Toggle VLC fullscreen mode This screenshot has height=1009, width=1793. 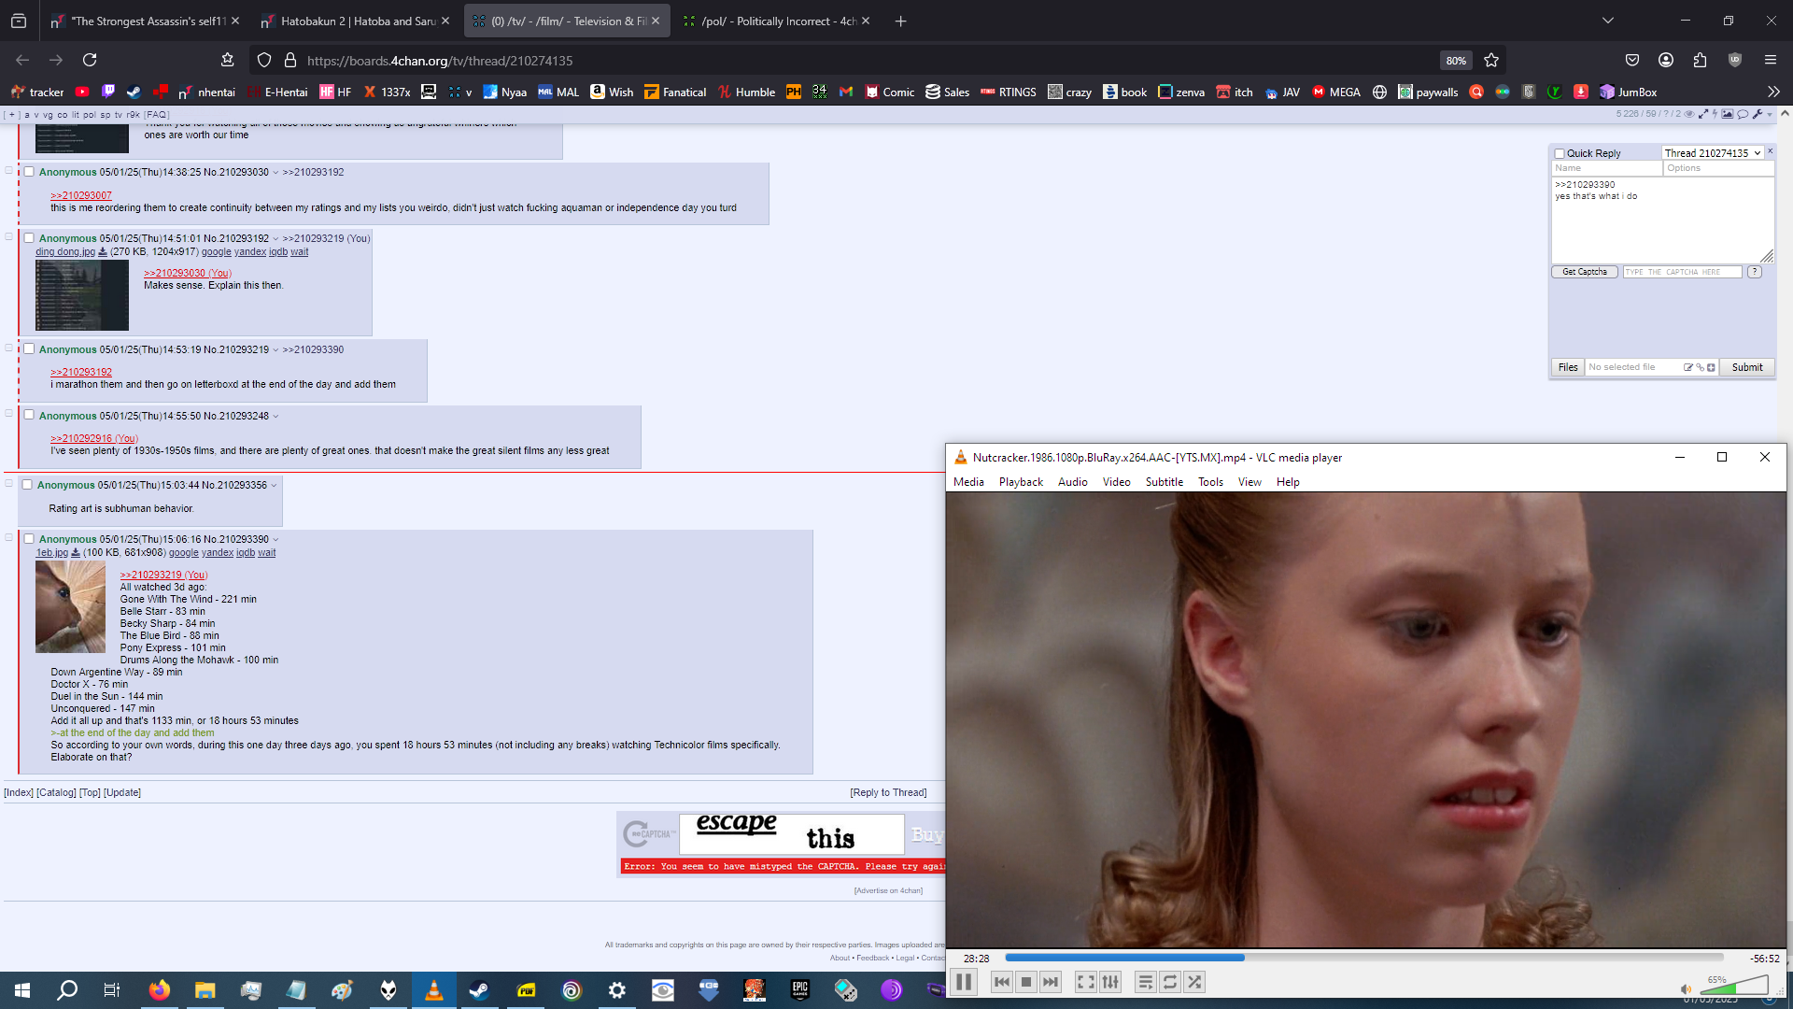click(x=1085, y=982)
